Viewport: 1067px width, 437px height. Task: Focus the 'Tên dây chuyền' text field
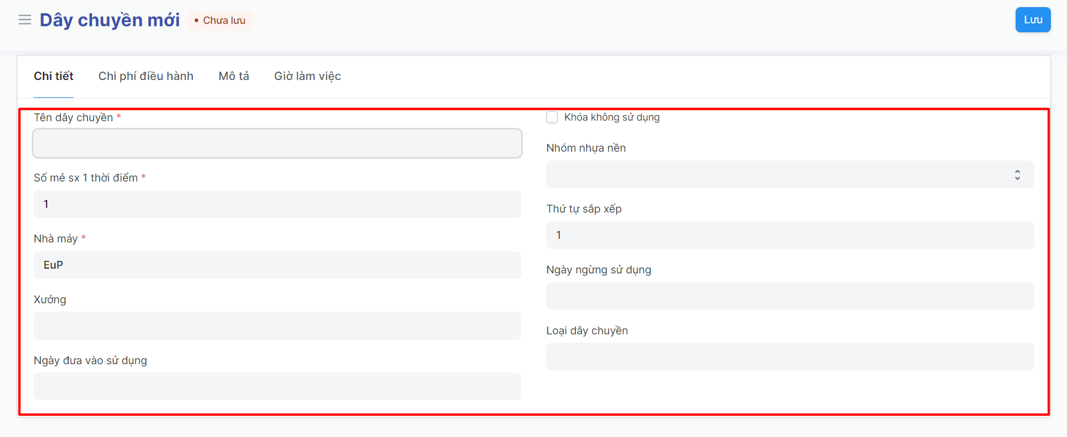pyautogui.click(x=277, y=144)
